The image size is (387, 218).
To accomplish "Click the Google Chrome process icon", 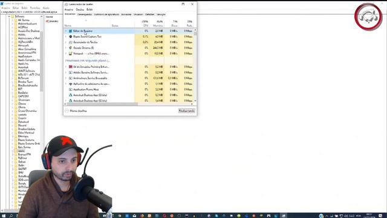I will point(70,48).
